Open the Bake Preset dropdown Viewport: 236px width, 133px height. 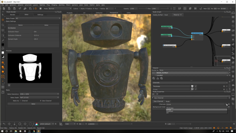[37, 18]
